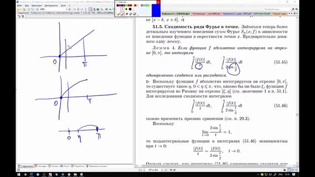Select the thinnest pen size dot
Screen dimensions: 315x177
(119, 9)
